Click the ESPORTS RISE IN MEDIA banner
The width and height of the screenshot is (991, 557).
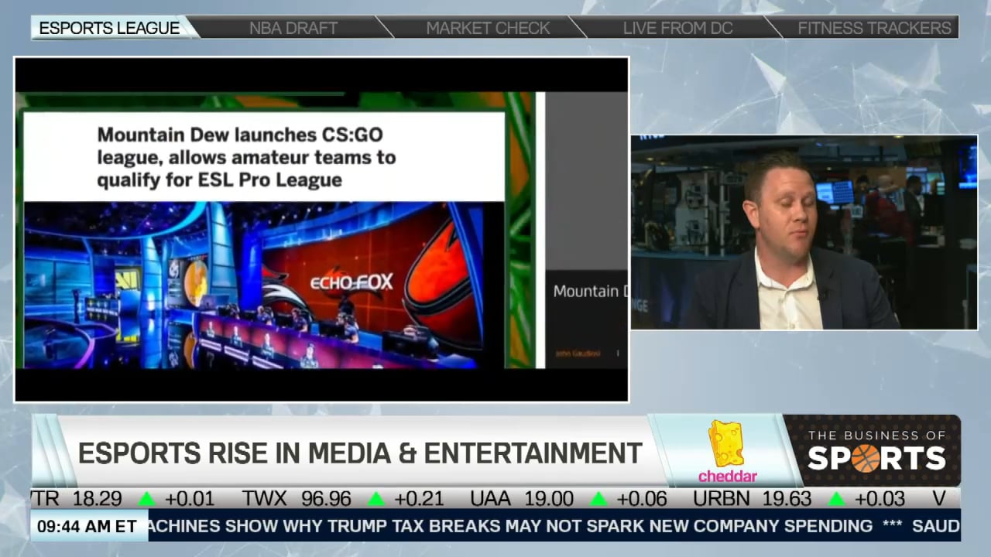(x=360, y=453)
